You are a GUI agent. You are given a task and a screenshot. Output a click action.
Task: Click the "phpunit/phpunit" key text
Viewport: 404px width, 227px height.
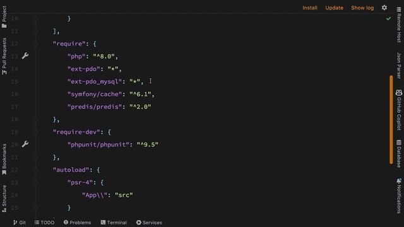[x=98, y=144]
